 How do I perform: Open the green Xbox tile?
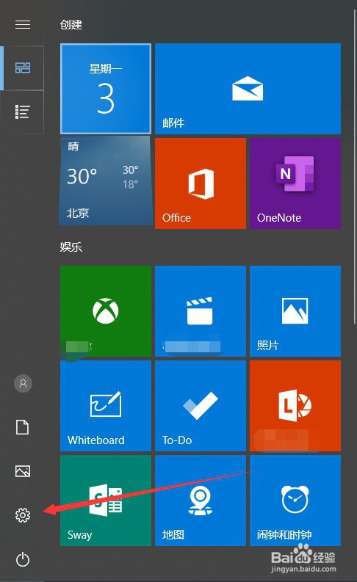point(106,311)
